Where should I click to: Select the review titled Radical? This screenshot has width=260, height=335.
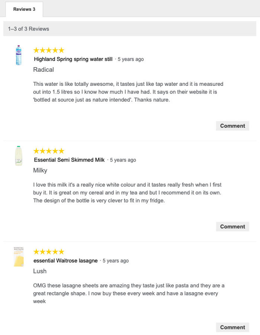(x=43, y=69)
